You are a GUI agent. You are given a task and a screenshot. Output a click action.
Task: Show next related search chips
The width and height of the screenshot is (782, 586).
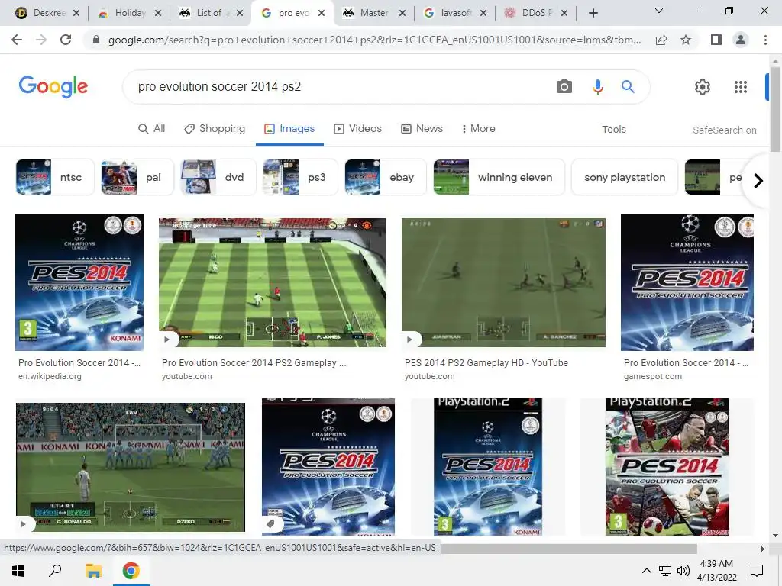[x=758, y=180]
